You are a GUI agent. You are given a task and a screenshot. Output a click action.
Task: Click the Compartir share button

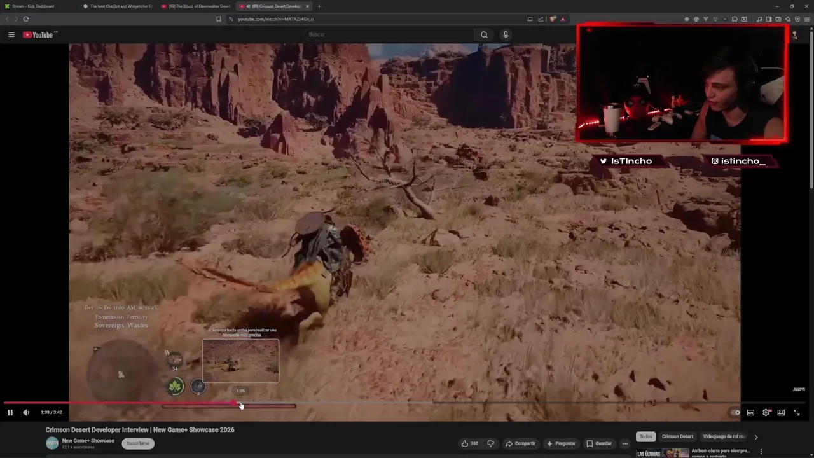(520, 443)
